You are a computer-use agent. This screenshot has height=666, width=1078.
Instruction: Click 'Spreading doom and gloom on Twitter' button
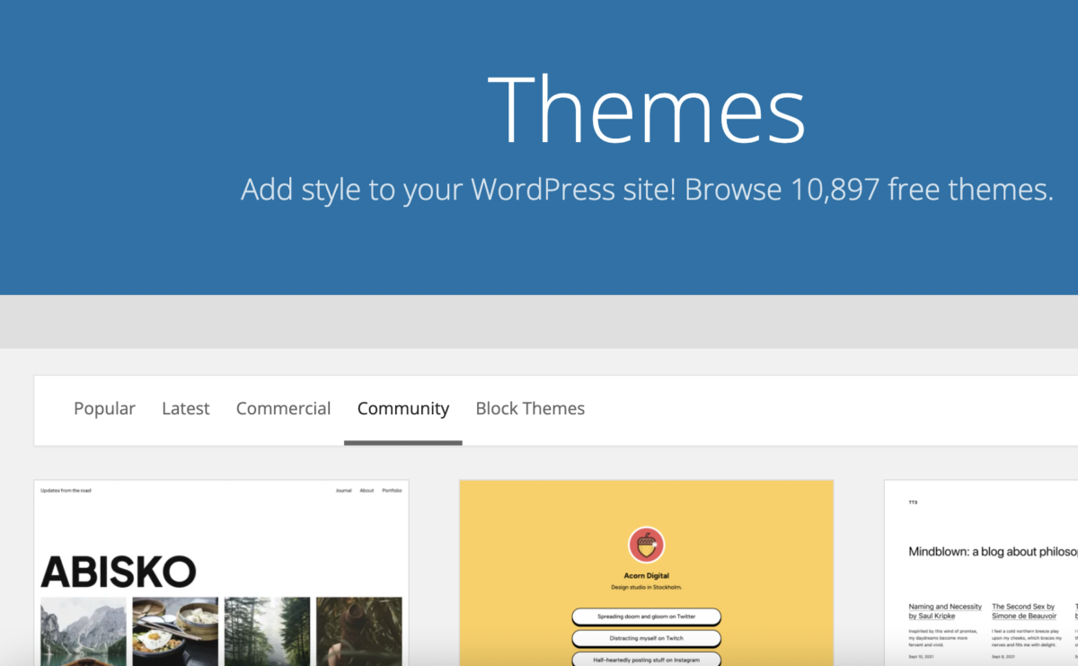(x=646, y=617)
